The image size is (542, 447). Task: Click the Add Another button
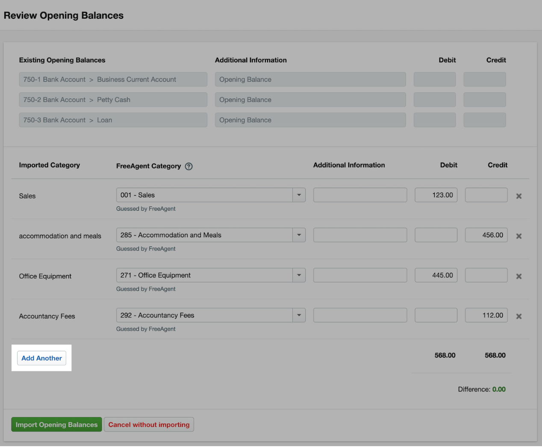tap(41, 358)
